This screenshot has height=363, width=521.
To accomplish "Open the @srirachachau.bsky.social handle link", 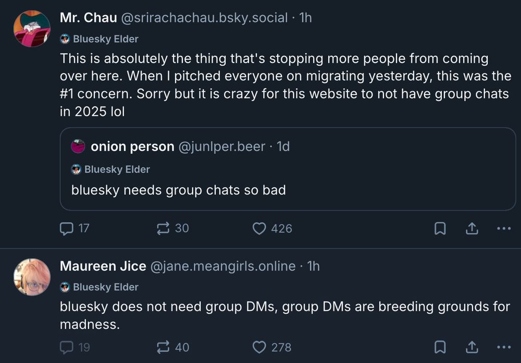I will (x=204, y=18).
